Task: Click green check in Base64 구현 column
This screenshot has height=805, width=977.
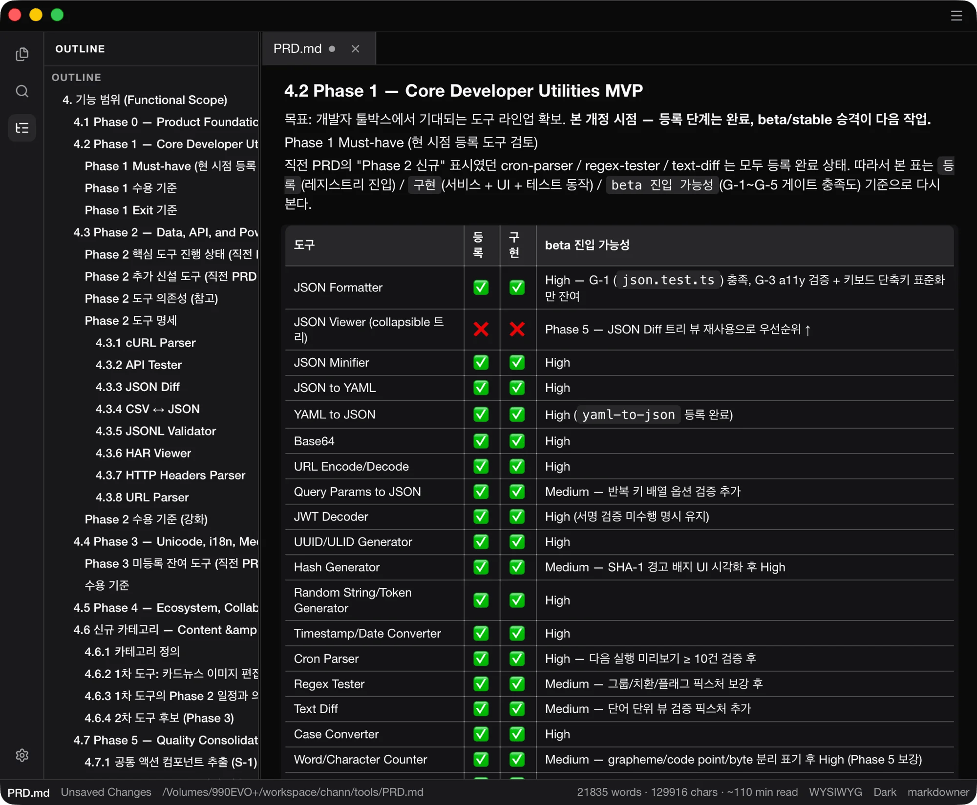Action: click(517, 441)
